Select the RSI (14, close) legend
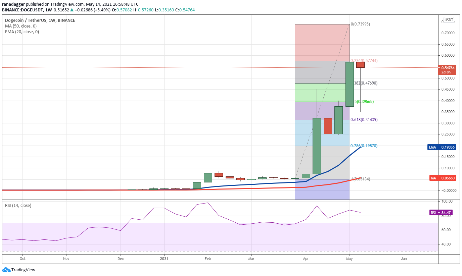Image resolution: width=462 pixels, height=276 pixels. tap(18, 205)
